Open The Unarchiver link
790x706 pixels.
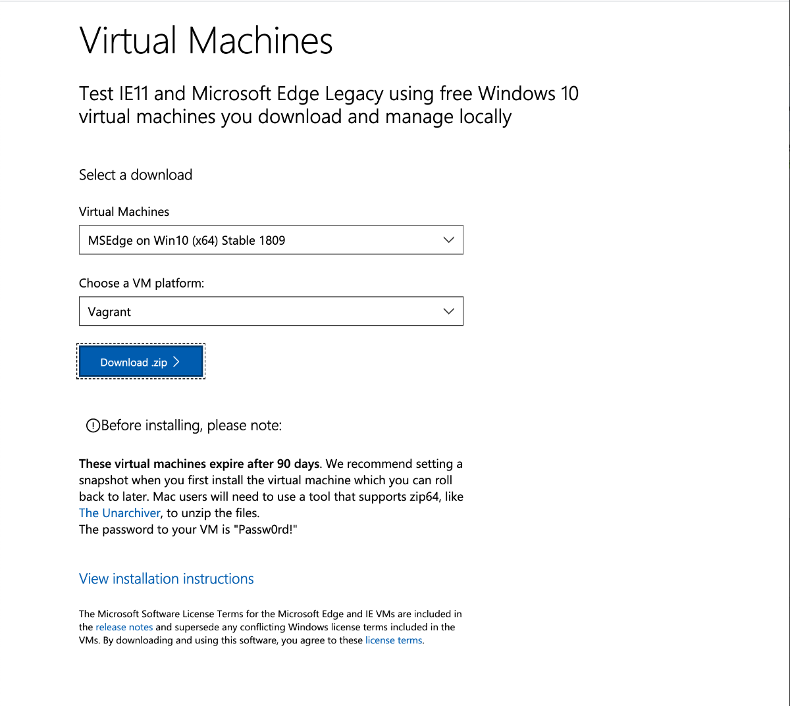pos(120,513)
